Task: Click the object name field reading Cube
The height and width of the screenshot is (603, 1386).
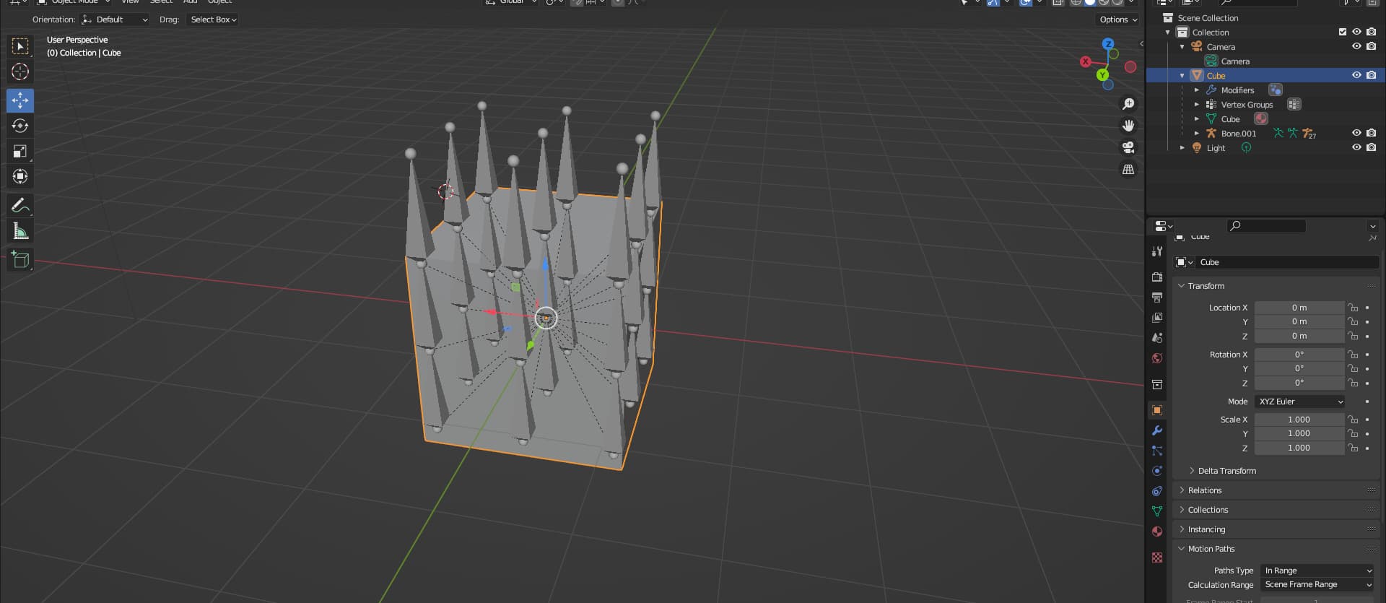Action: coord(1287,262)
